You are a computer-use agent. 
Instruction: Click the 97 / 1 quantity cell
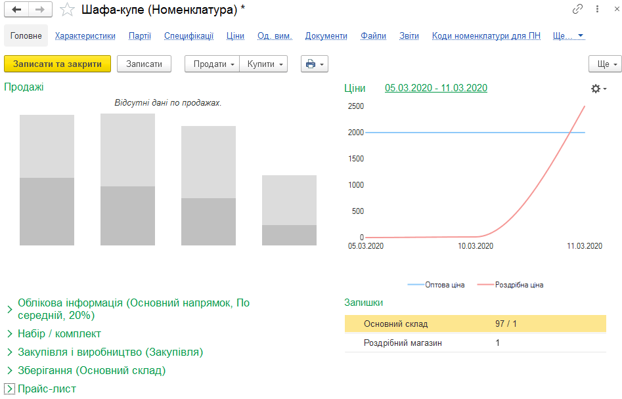(506, 324)
